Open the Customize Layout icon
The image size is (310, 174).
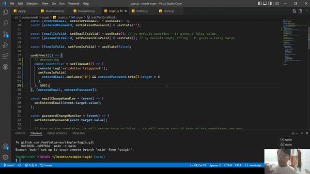coord(277,3)
